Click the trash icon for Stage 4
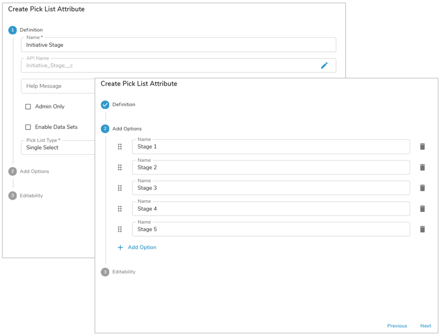 pyautogui.click(x=423, y=209)
